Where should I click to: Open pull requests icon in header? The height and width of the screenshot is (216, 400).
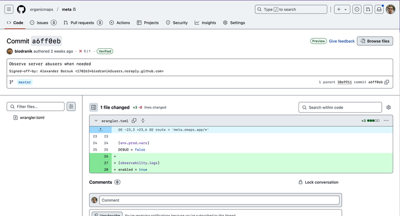click(x=368, y=9)
